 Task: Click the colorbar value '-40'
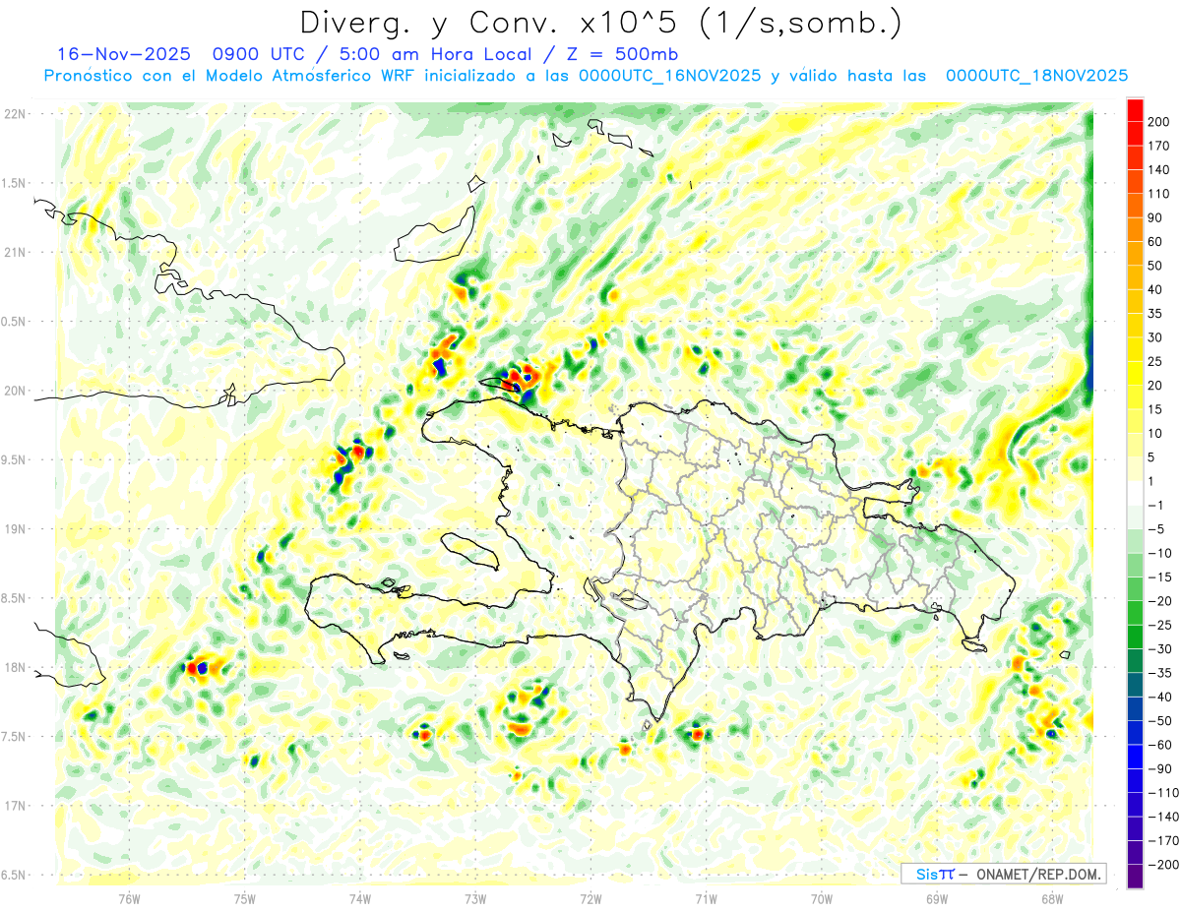[x=1162, y=697]
